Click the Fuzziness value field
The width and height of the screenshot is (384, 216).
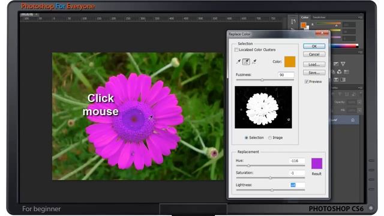pos(286,75)
